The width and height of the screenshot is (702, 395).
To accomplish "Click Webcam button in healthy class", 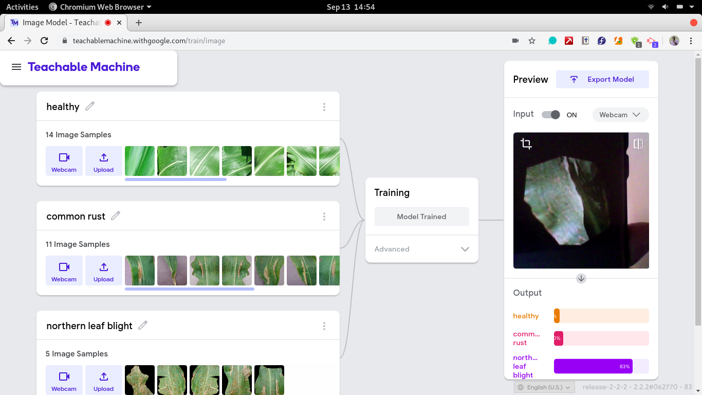I will pos(64,161).
